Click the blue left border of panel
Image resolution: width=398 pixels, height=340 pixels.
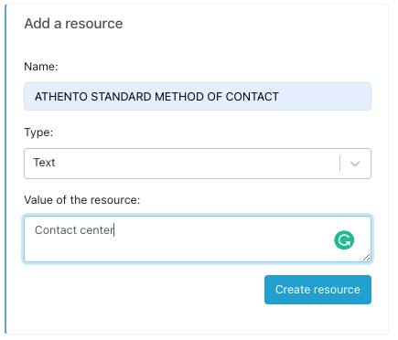tap(5, 169)
